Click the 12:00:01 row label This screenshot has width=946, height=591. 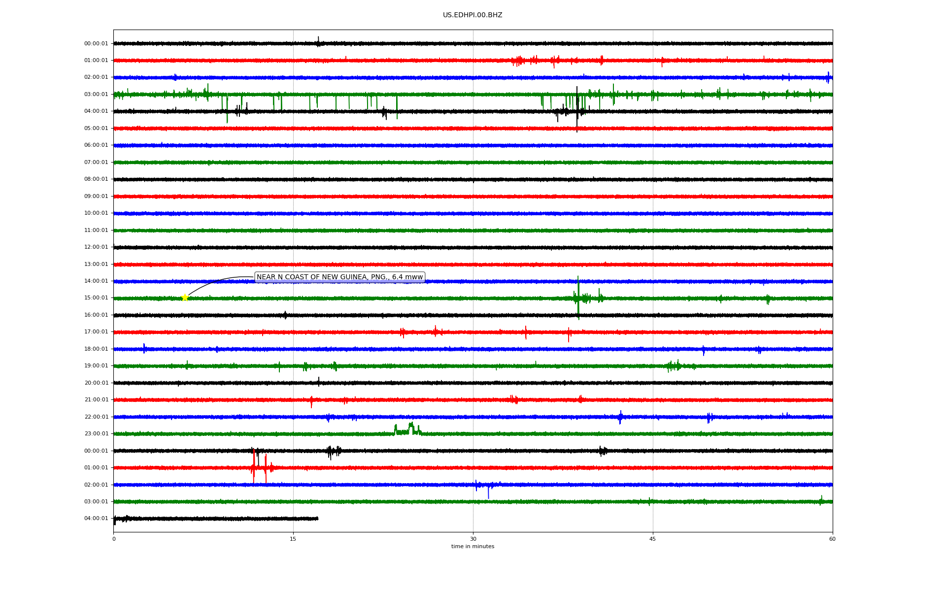click(96, 247)
